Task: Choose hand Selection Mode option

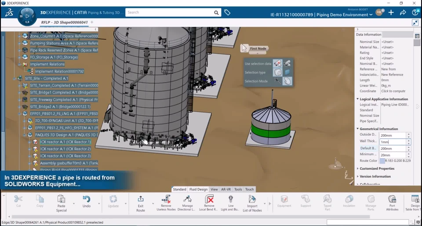Action: click(287, 81)
